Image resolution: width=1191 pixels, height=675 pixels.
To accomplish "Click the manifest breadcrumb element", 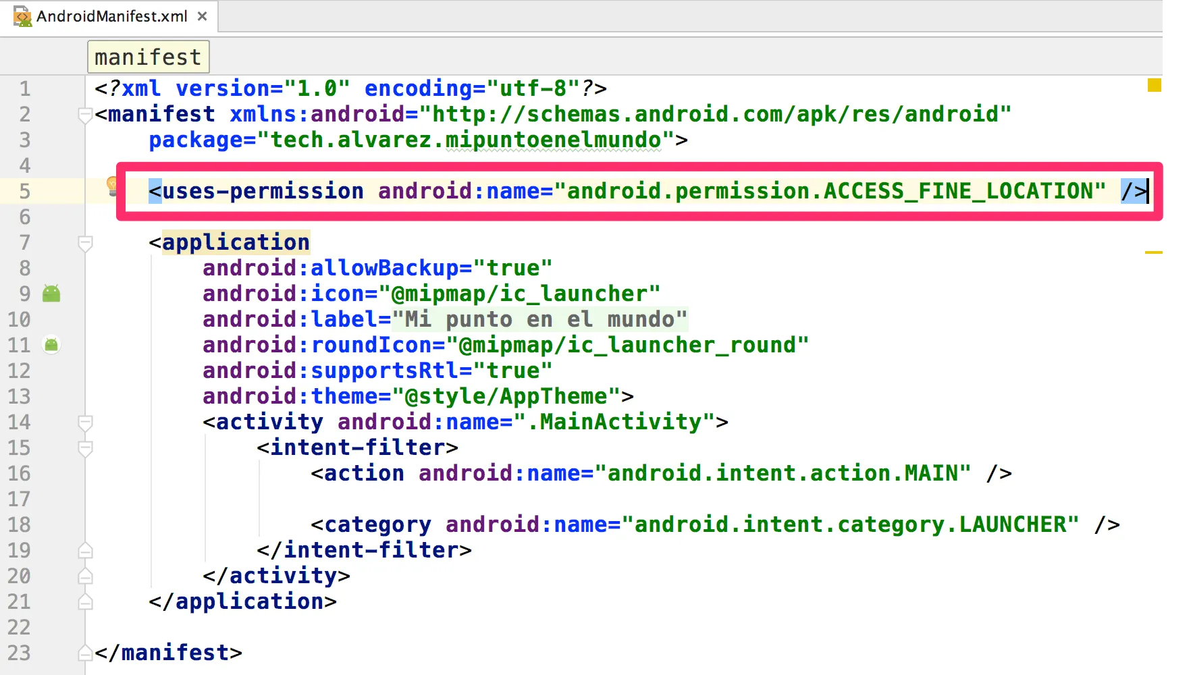I will point(148,57).
